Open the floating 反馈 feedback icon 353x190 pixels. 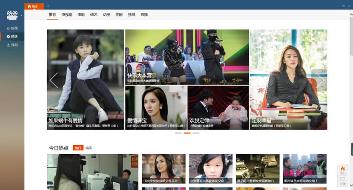[x=343, y=181]
